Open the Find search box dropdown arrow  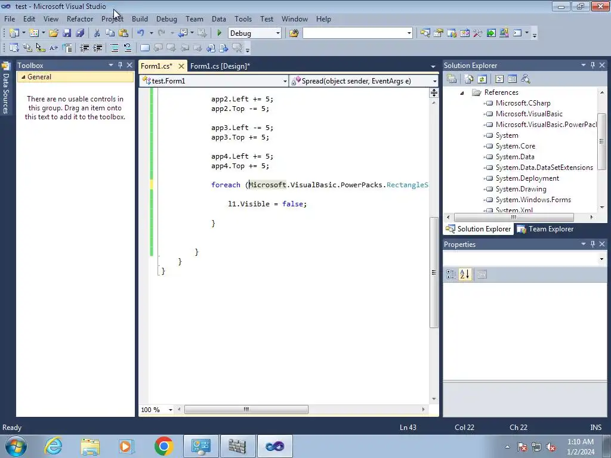(x=409, y=33)
